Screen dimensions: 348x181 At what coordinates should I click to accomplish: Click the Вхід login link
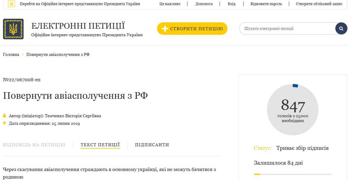coord(232,4)
